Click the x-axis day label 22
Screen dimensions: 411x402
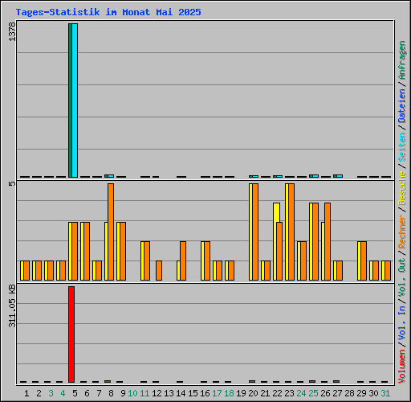(277, 393)
